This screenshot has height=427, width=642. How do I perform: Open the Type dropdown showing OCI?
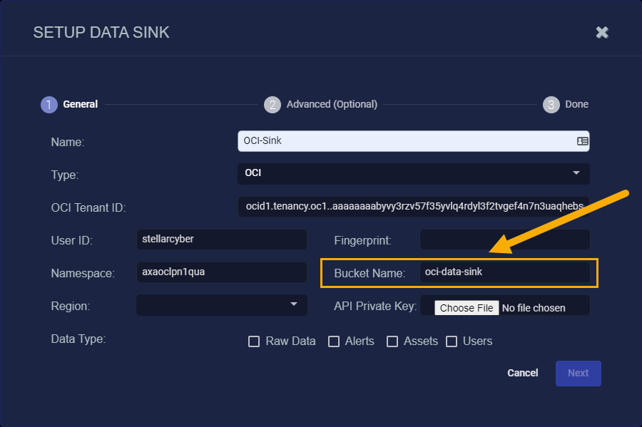[x=414, y=173]
